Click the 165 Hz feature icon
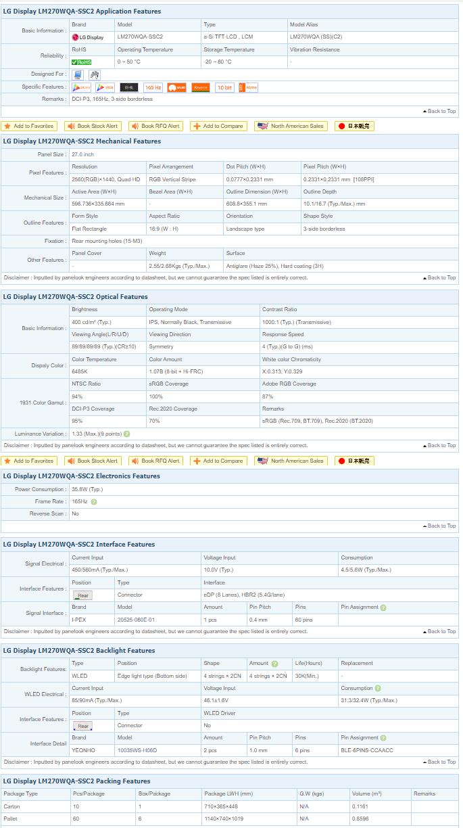 (x=153, y=87)
